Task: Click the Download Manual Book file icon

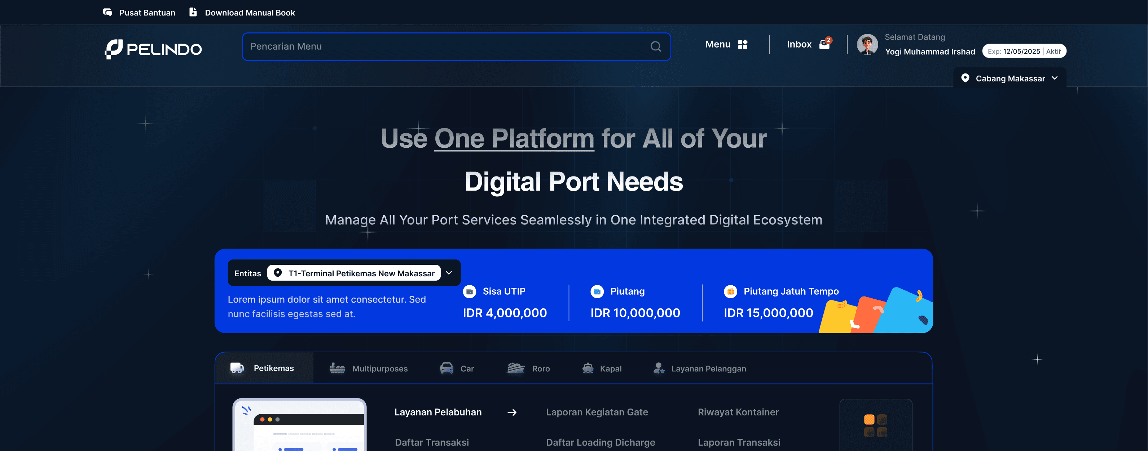Action: click(x=193, y=12)
